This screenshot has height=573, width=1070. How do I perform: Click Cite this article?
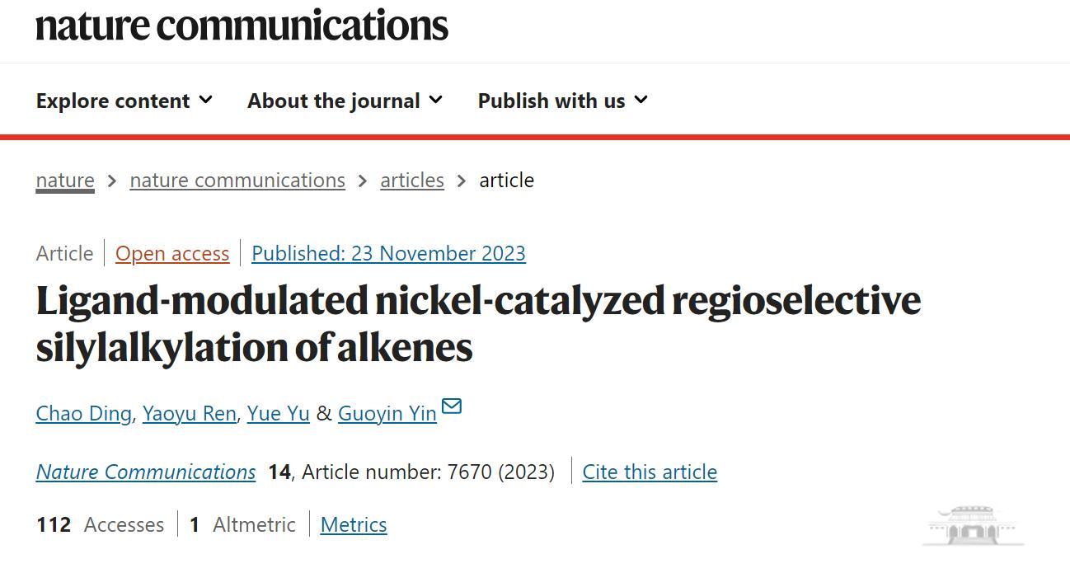point(650,472)
